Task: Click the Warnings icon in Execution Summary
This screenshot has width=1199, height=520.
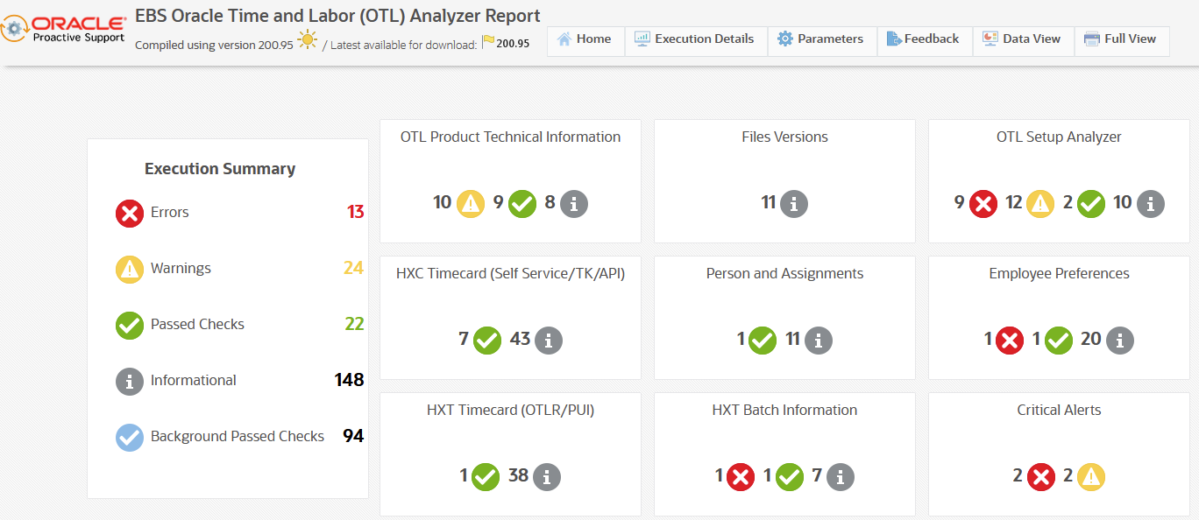Action: (x=129, y=269)
